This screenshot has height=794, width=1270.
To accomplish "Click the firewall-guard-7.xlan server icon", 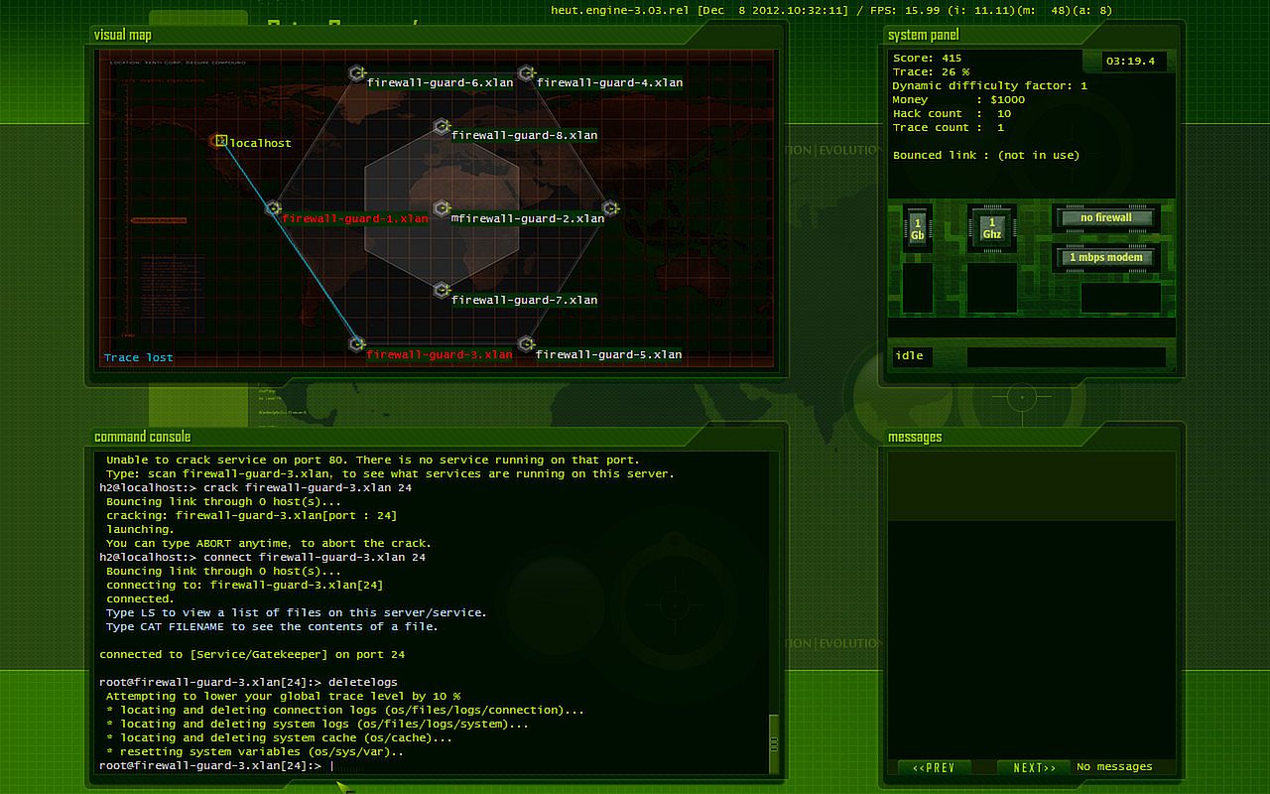I will coord(442,290).
